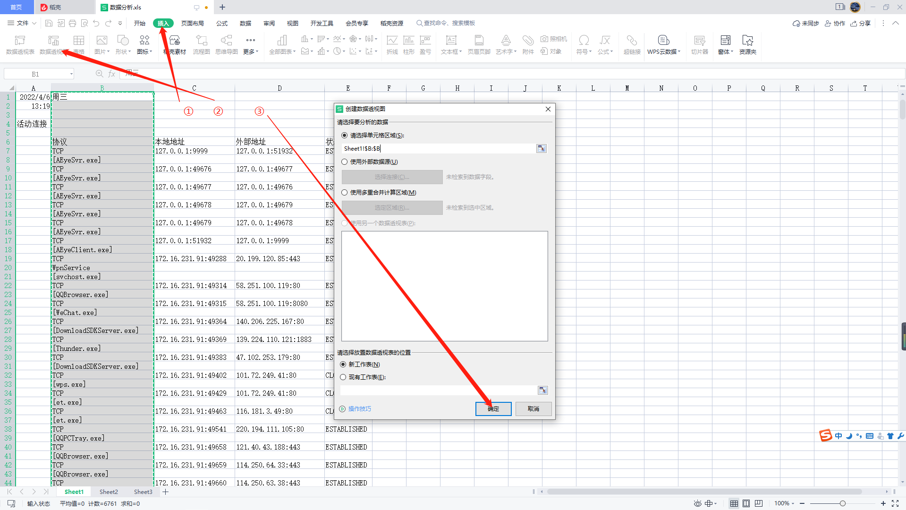Click the Print icon in quick toolbar
This screenshot has height=510, width=906.
point(72,23)
